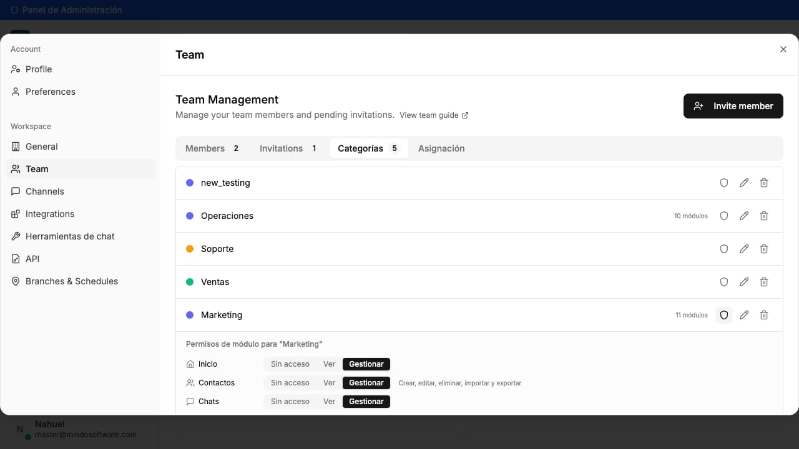The width and height of the screenshot is (799, 449).
Task: Open Profile settings
Action: (81, 69)
